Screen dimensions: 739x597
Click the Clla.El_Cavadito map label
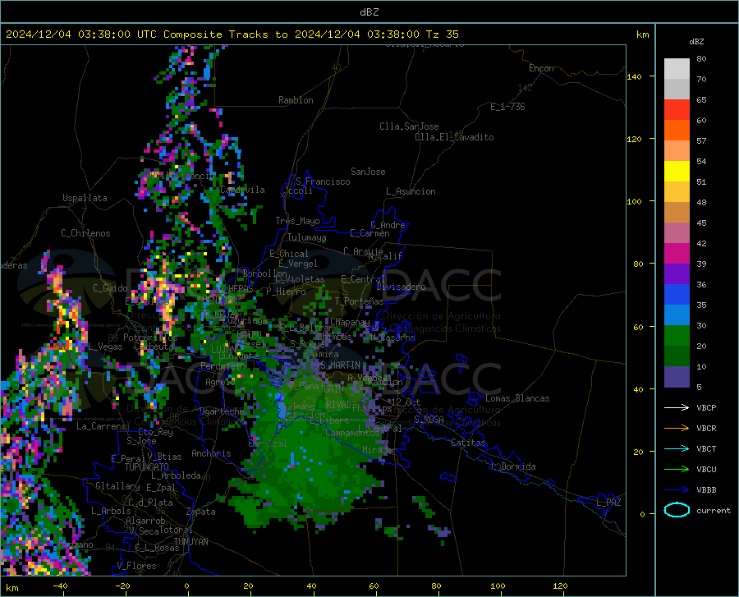(x=454, y=137)
